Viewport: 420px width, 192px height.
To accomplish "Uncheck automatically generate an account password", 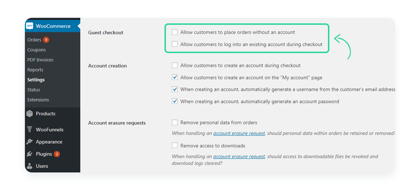I will pyautogui.click(x=175, y=102).
